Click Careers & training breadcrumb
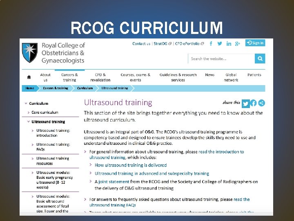This screenshot has width=294, height=221. [x=56, y=88]
